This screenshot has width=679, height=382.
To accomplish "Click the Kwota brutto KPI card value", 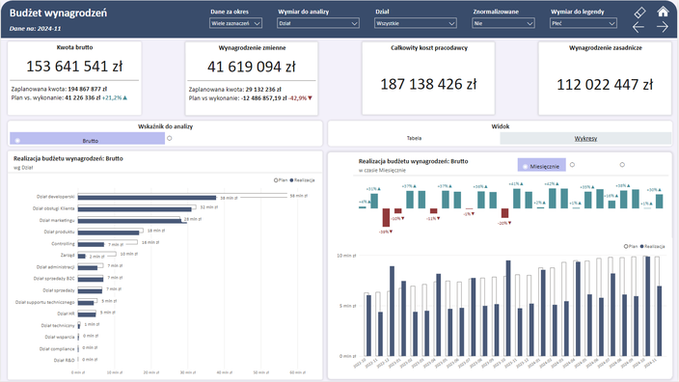I will point(74,67).
